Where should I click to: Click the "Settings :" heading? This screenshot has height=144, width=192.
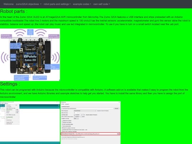point(10,84)
